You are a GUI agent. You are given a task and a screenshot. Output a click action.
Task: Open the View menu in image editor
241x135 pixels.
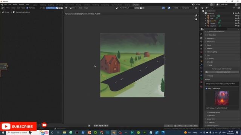(80, 8)
